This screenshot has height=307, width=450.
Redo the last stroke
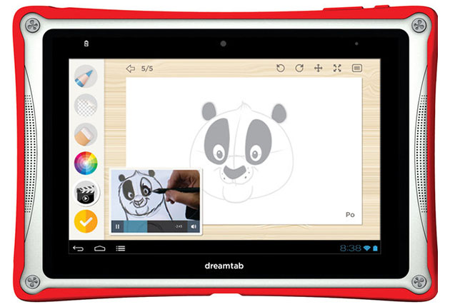(299, 69)
